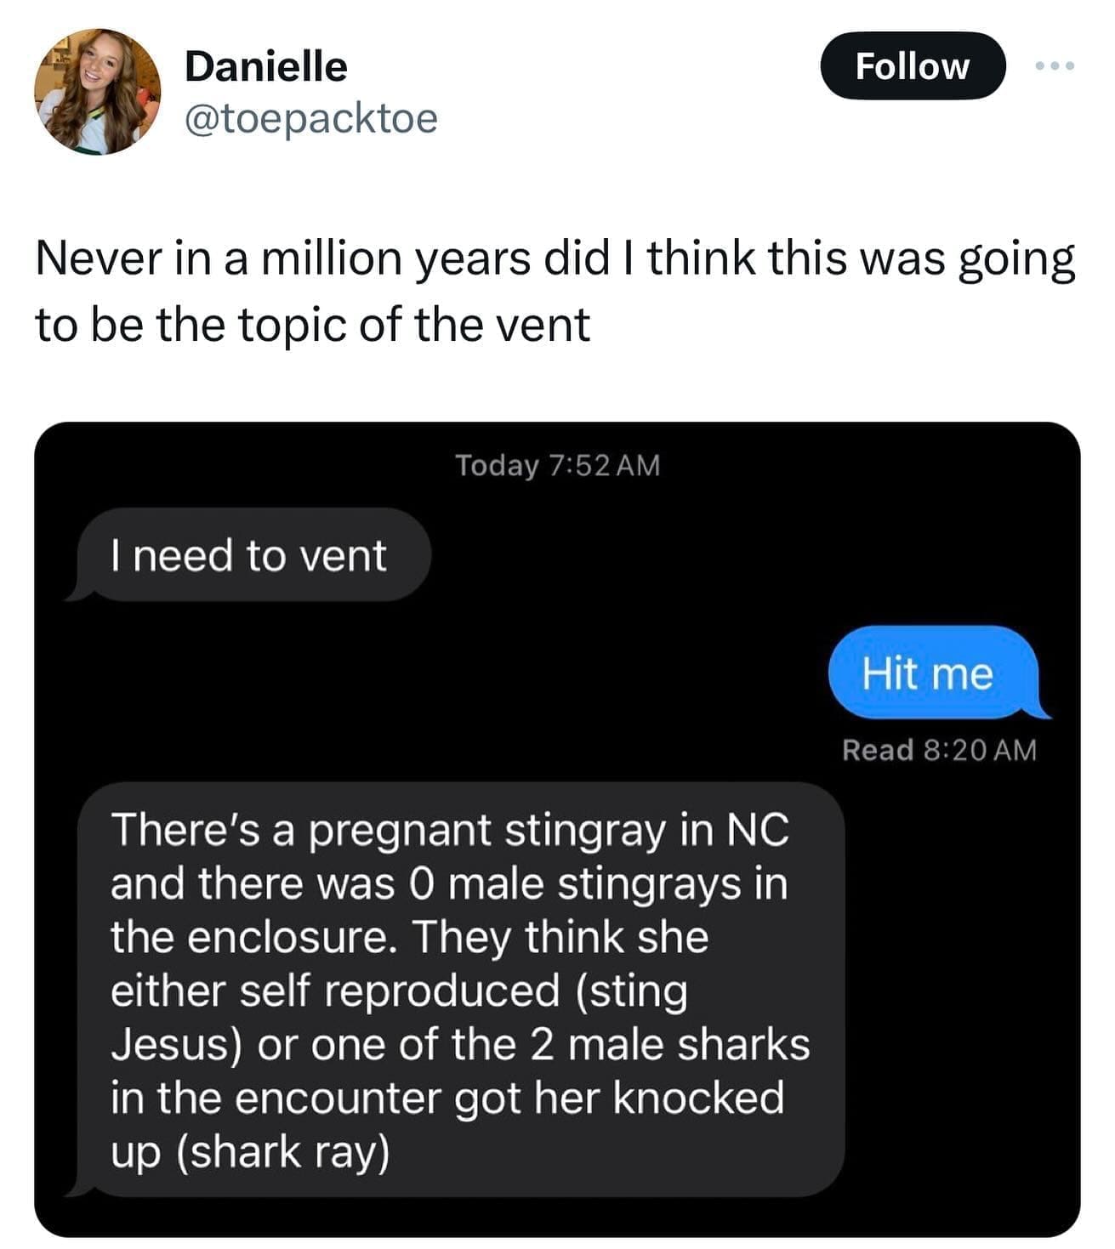
Task: Click the word "knocked" in the message
Action: (697, 1099)
